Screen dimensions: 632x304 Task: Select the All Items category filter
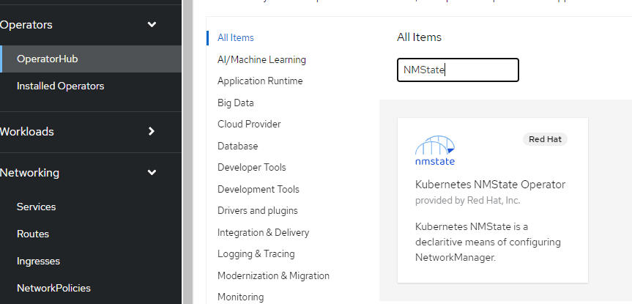235,37
